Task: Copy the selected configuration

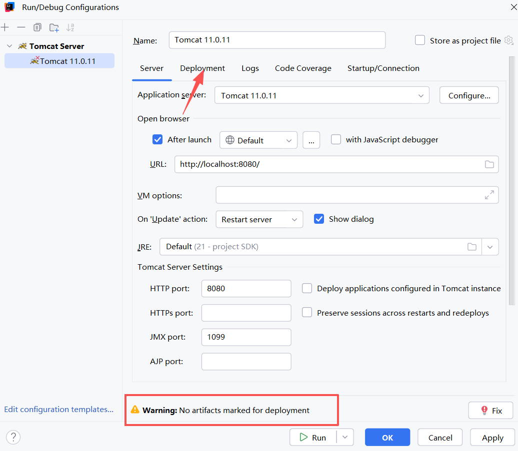Action: click(37, 27)
